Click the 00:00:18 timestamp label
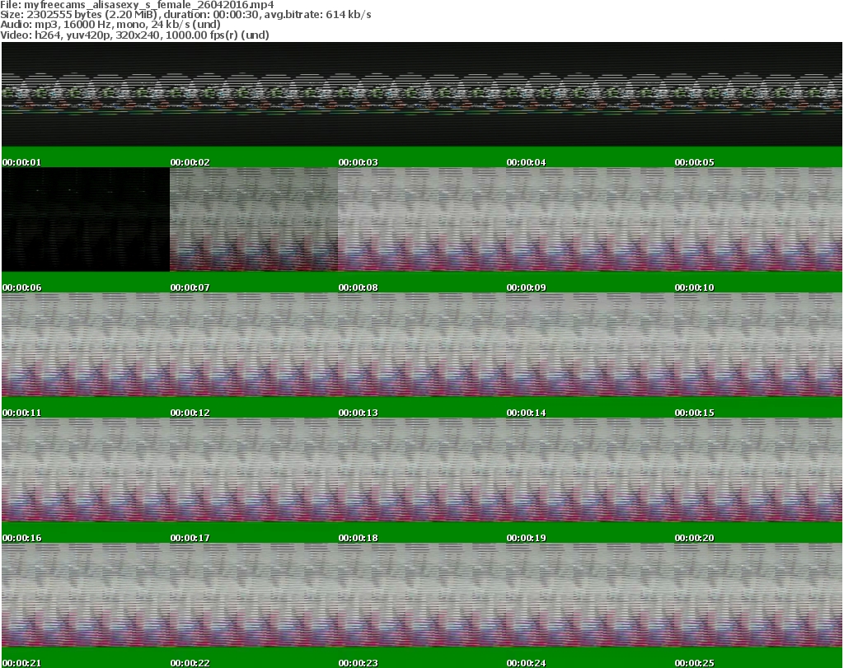Viewport: 844px width, 668px height. (358, 538)
